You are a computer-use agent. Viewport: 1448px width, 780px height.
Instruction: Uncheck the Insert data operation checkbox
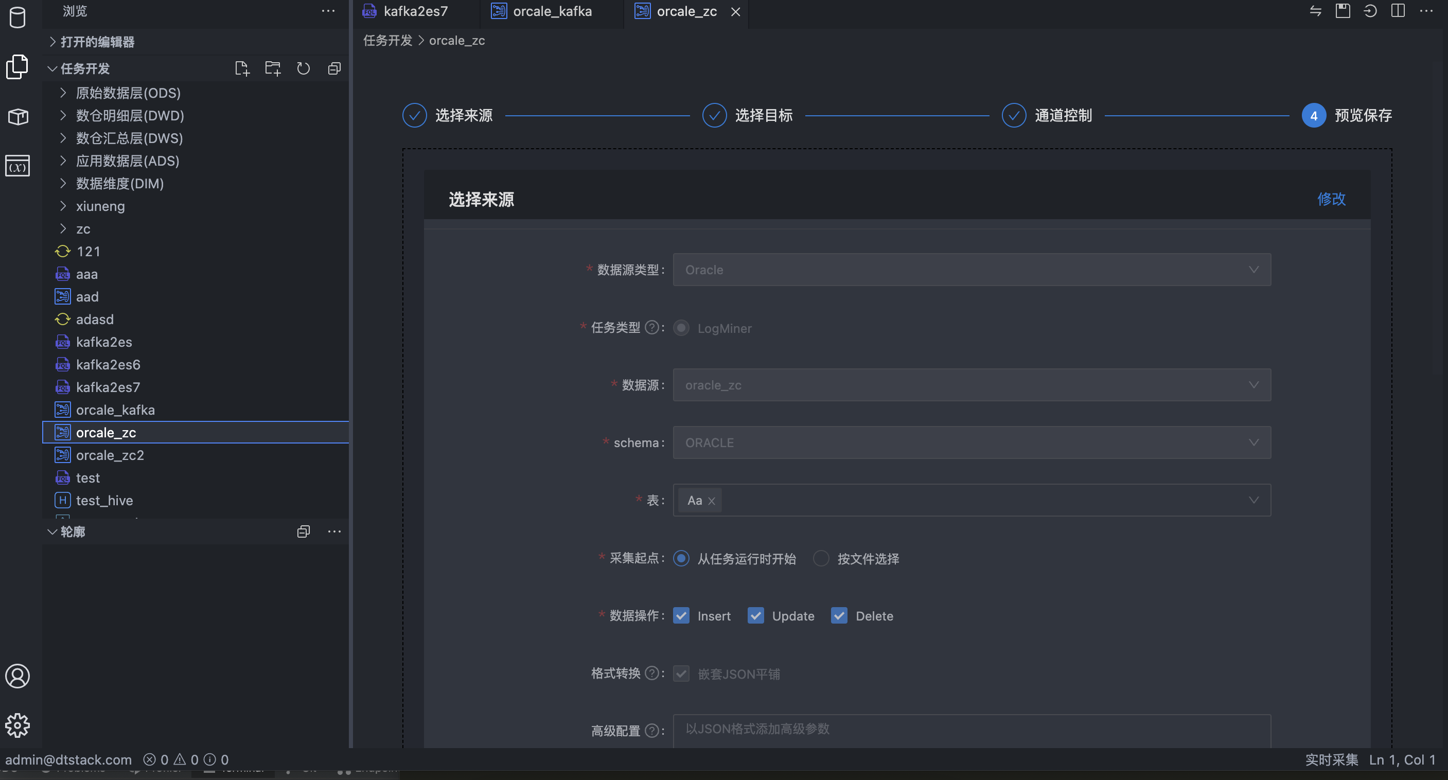coord(681,616)
